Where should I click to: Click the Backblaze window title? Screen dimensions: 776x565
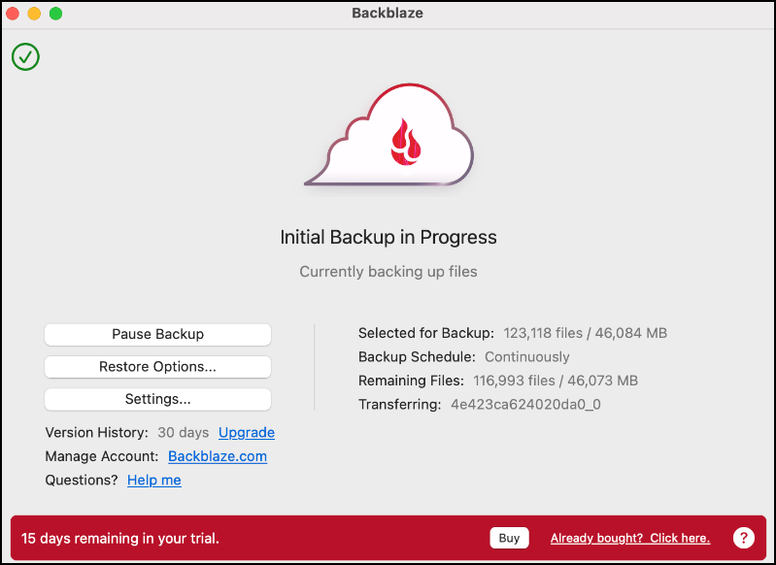tap(388, 14)
